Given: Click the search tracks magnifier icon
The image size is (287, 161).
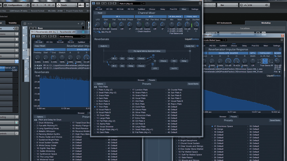Looking at the screenshot, I should (x=82, y=24).
